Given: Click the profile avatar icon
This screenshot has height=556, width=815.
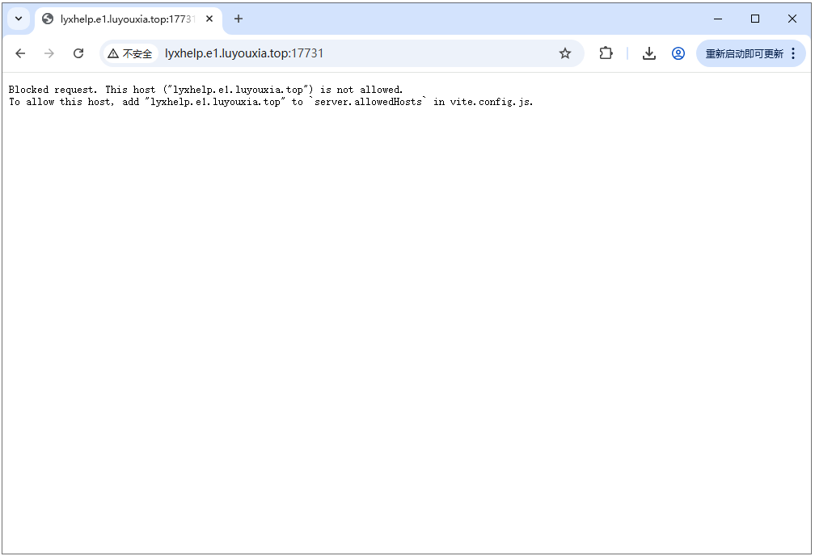Looking at the screenshot, I should [678, 53].
